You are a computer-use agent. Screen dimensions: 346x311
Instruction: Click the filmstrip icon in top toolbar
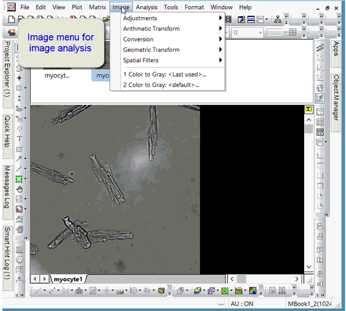[228, 19]
